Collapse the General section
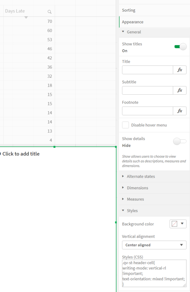 pyautogui.click(x=154, y=32)
